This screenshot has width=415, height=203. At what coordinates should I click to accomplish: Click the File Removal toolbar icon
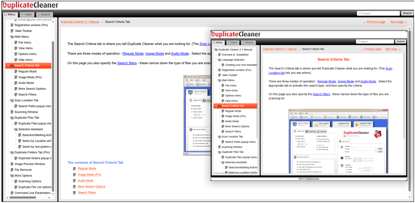[x=325, y=117]
